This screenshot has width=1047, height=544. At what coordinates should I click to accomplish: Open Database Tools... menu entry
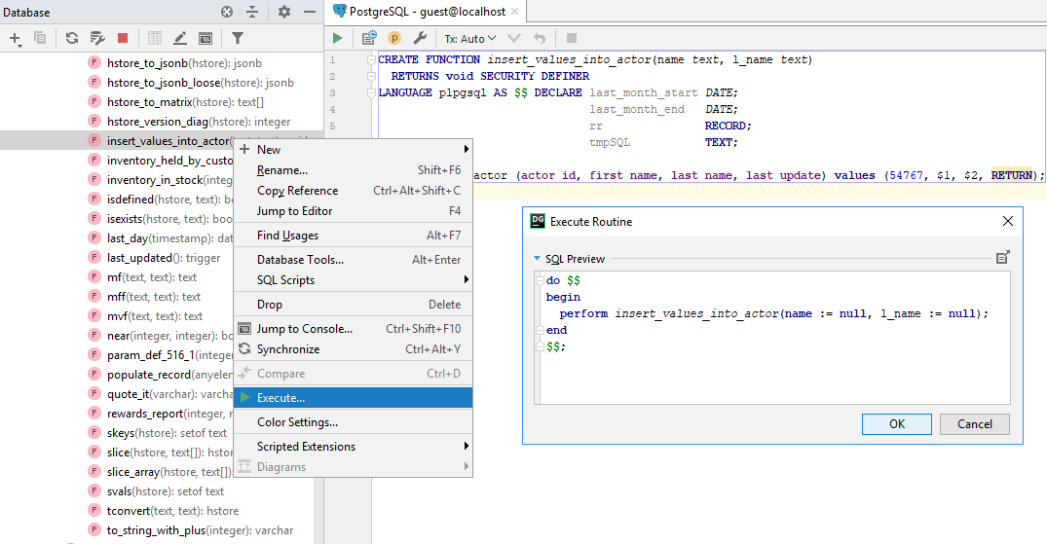353,260
